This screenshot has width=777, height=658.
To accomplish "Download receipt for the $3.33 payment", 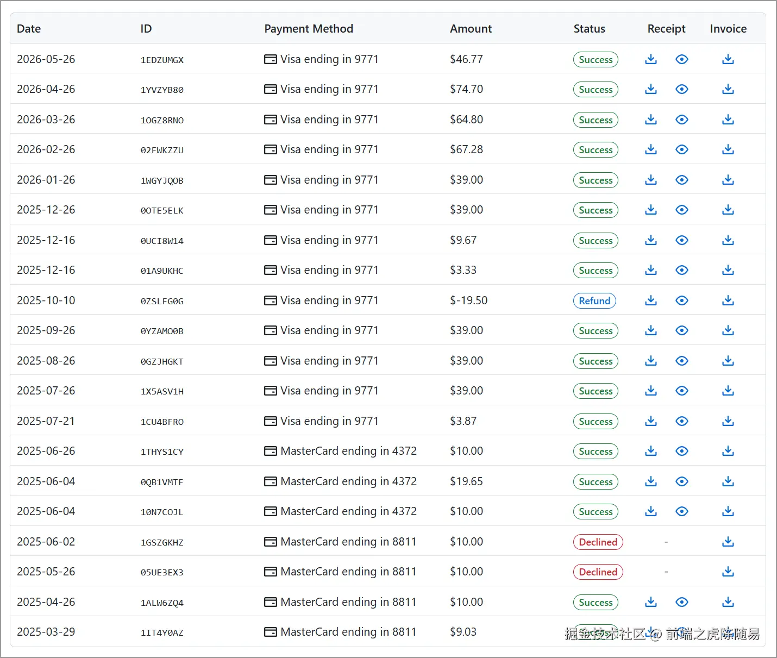I will click(651, 270).
